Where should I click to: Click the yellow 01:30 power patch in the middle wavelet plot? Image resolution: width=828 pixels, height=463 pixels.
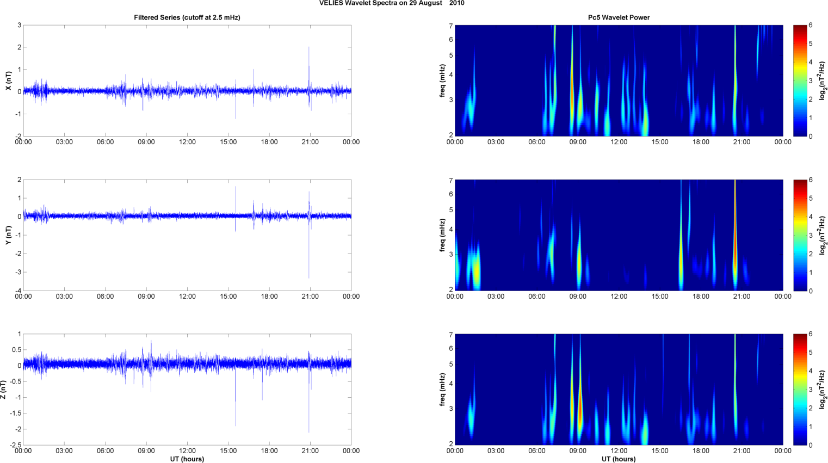tap(476, 269)
